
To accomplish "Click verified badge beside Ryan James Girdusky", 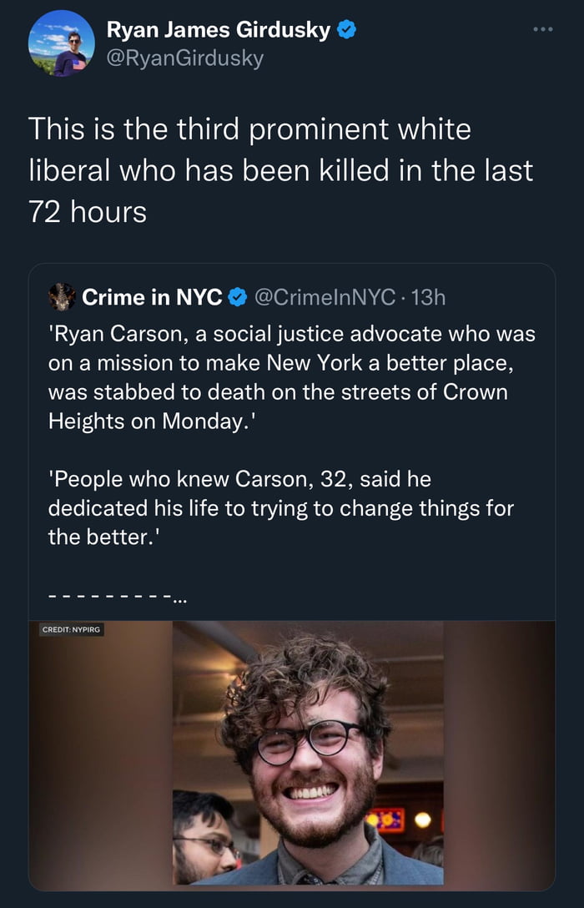I will tap(347, 32).
